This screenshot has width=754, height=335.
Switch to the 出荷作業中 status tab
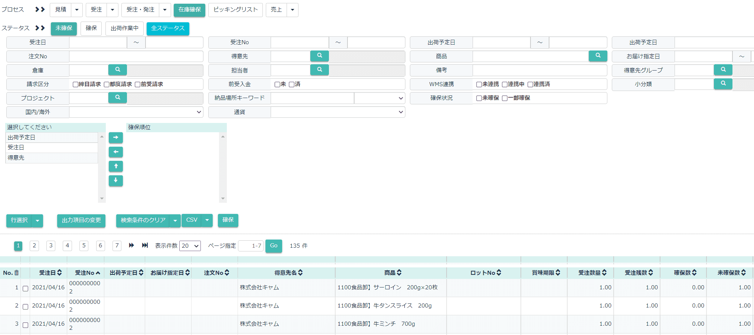[x=125, y=28]
